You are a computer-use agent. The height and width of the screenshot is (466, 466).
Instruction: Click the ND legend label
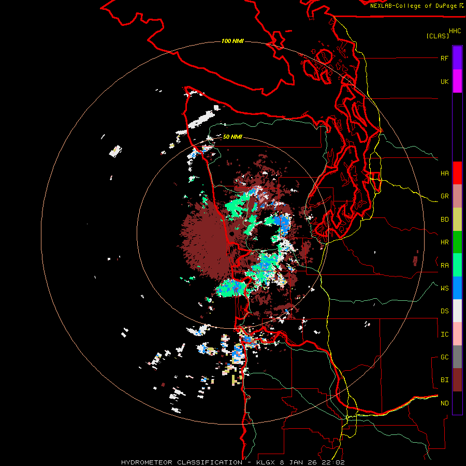tap(444, 403)
